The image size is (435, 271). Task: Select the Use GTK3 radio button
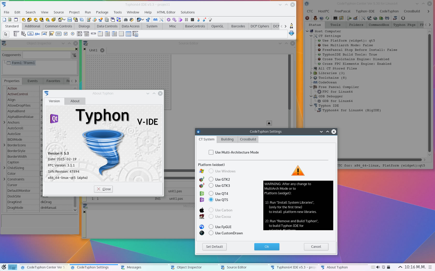pos(211,185)
